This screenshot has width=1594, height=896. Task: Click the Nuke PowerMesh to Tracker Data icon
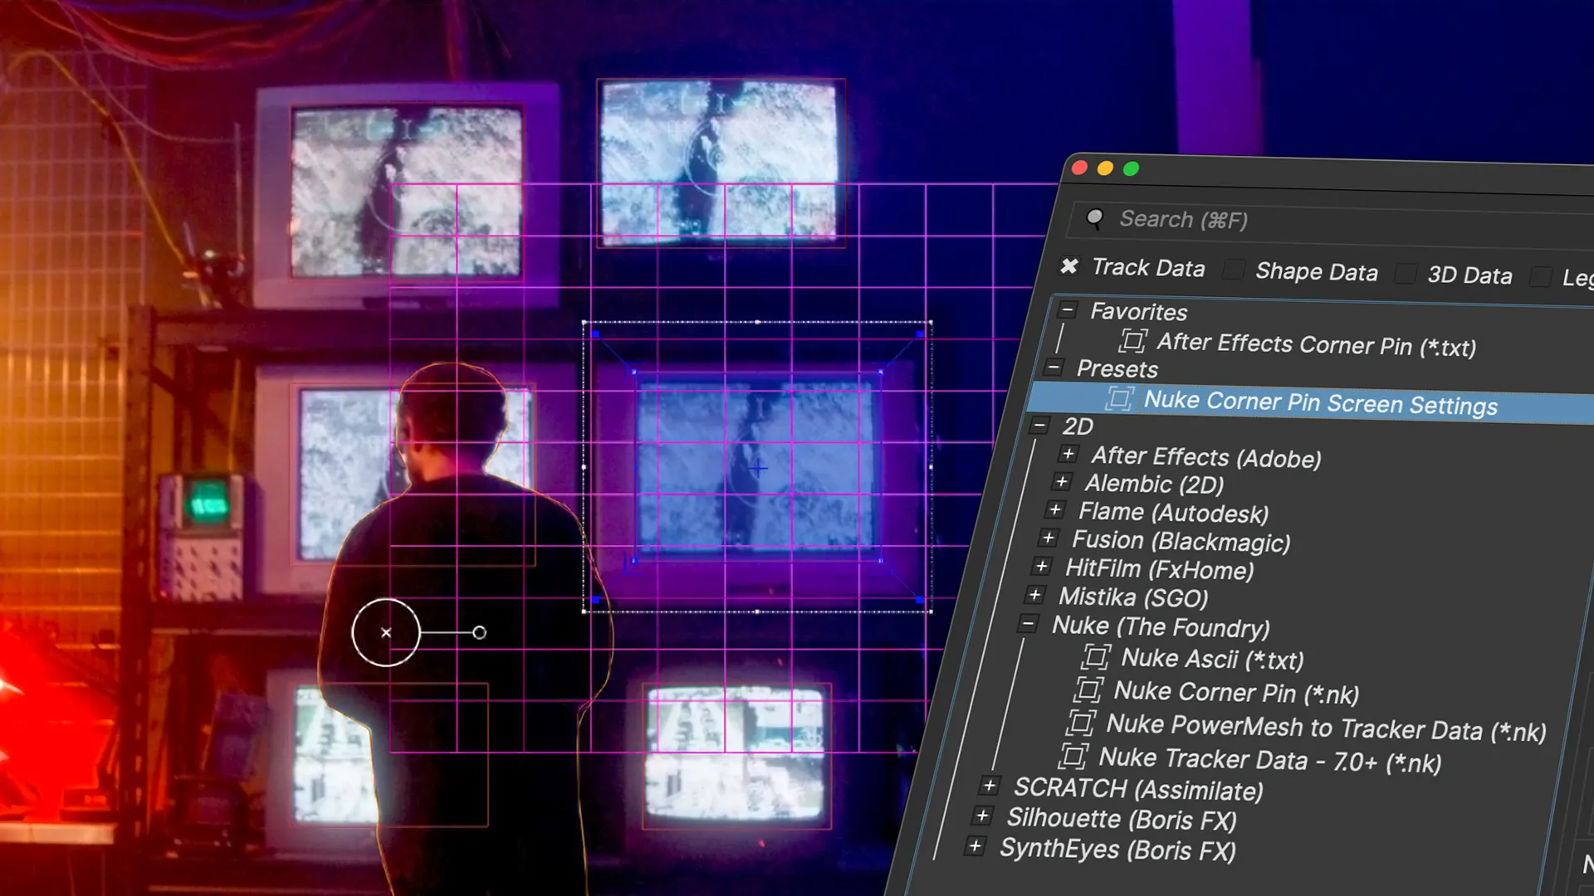pyautogui.click(x=1080, y=723)
